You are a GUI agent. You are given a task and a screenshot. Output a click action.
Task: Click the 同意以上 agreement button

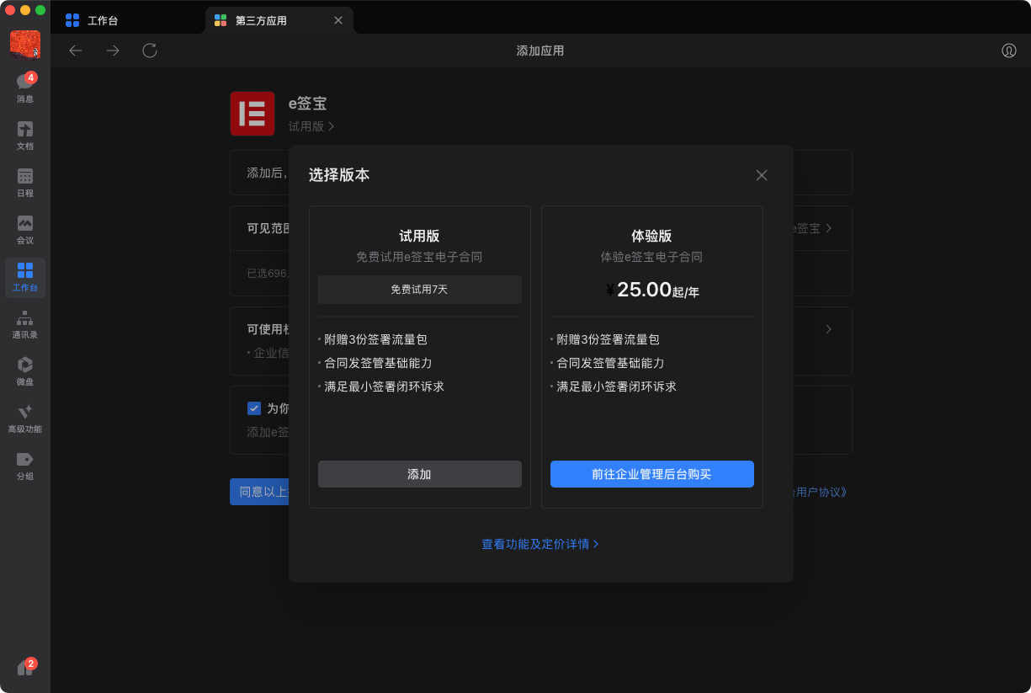[x=259, y=492]
